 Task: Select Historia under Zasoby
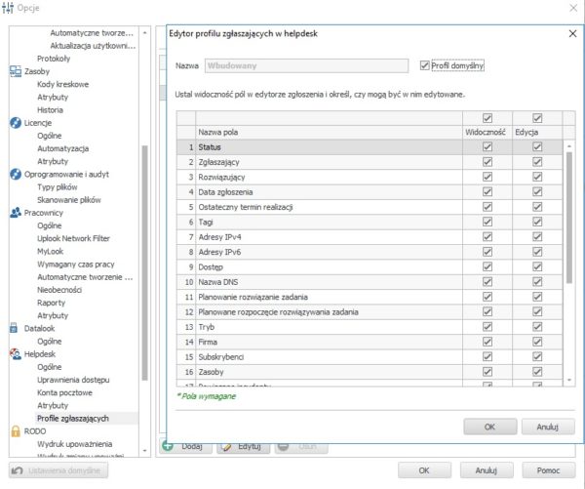pyautogui.click(x=50, y=110)
